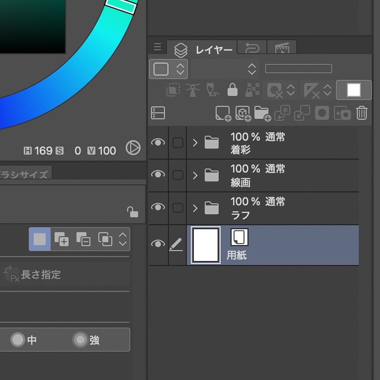The image size is (380, 380).
Task: Click the H value 169
Action: pyautogui.click(x=43, y=151)
